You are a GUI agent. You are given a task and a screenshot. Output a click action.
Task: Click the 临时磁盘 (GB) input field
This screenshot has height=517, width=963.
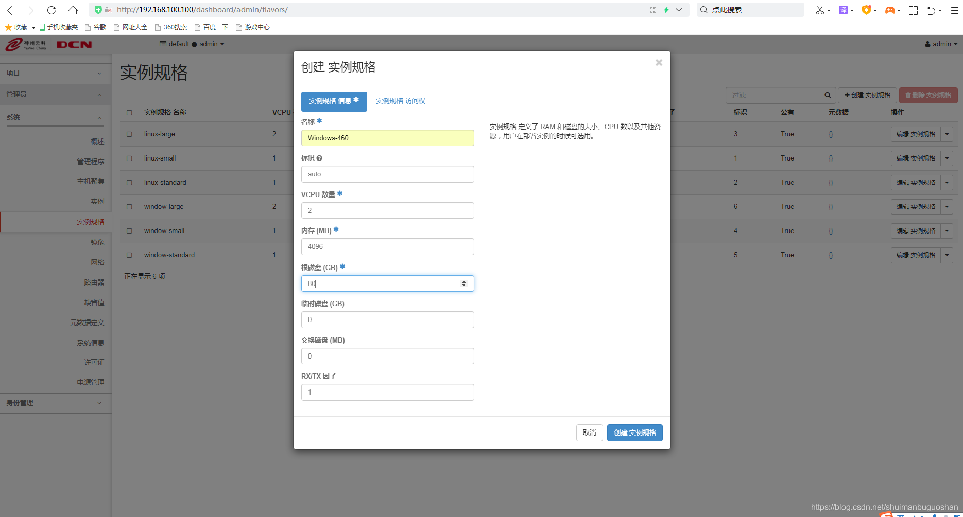(x=388, y=319)
